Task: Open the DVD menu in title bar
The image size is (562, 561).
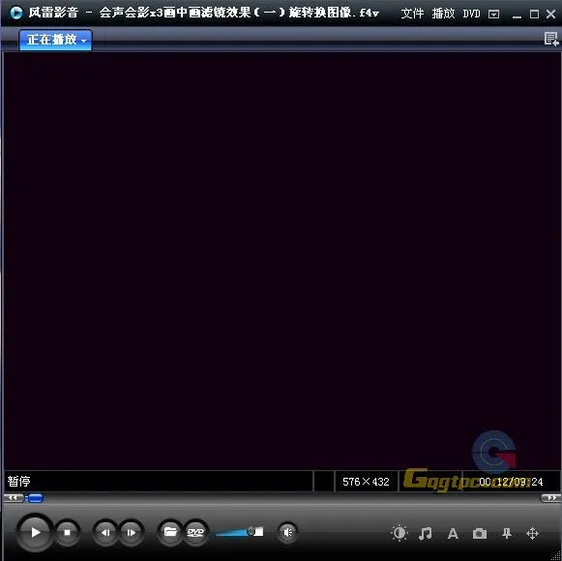Action: pos(471,14)
